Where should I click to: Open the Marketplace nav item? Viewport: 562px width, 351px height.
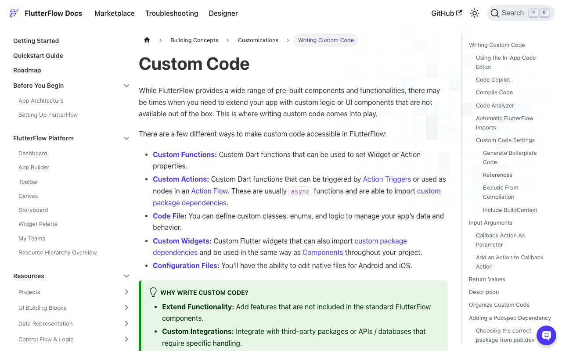(115, 13)
